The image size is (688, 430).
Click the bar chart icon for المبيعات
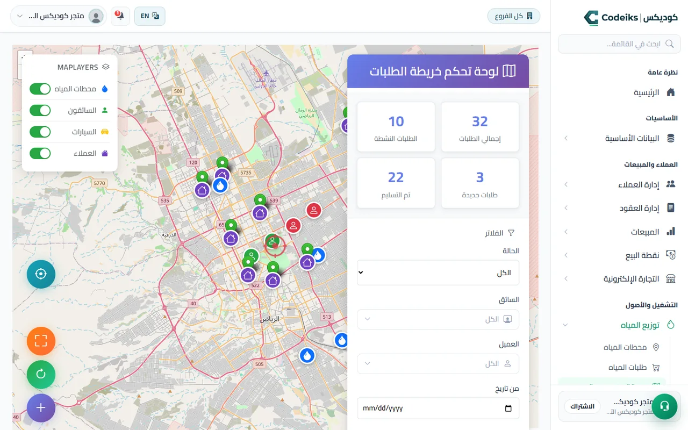point(670,232)
